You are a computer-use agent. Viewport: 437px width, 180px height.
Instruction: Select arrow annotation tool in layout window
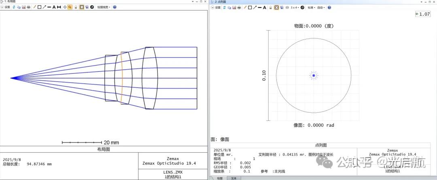coord(45,7)
